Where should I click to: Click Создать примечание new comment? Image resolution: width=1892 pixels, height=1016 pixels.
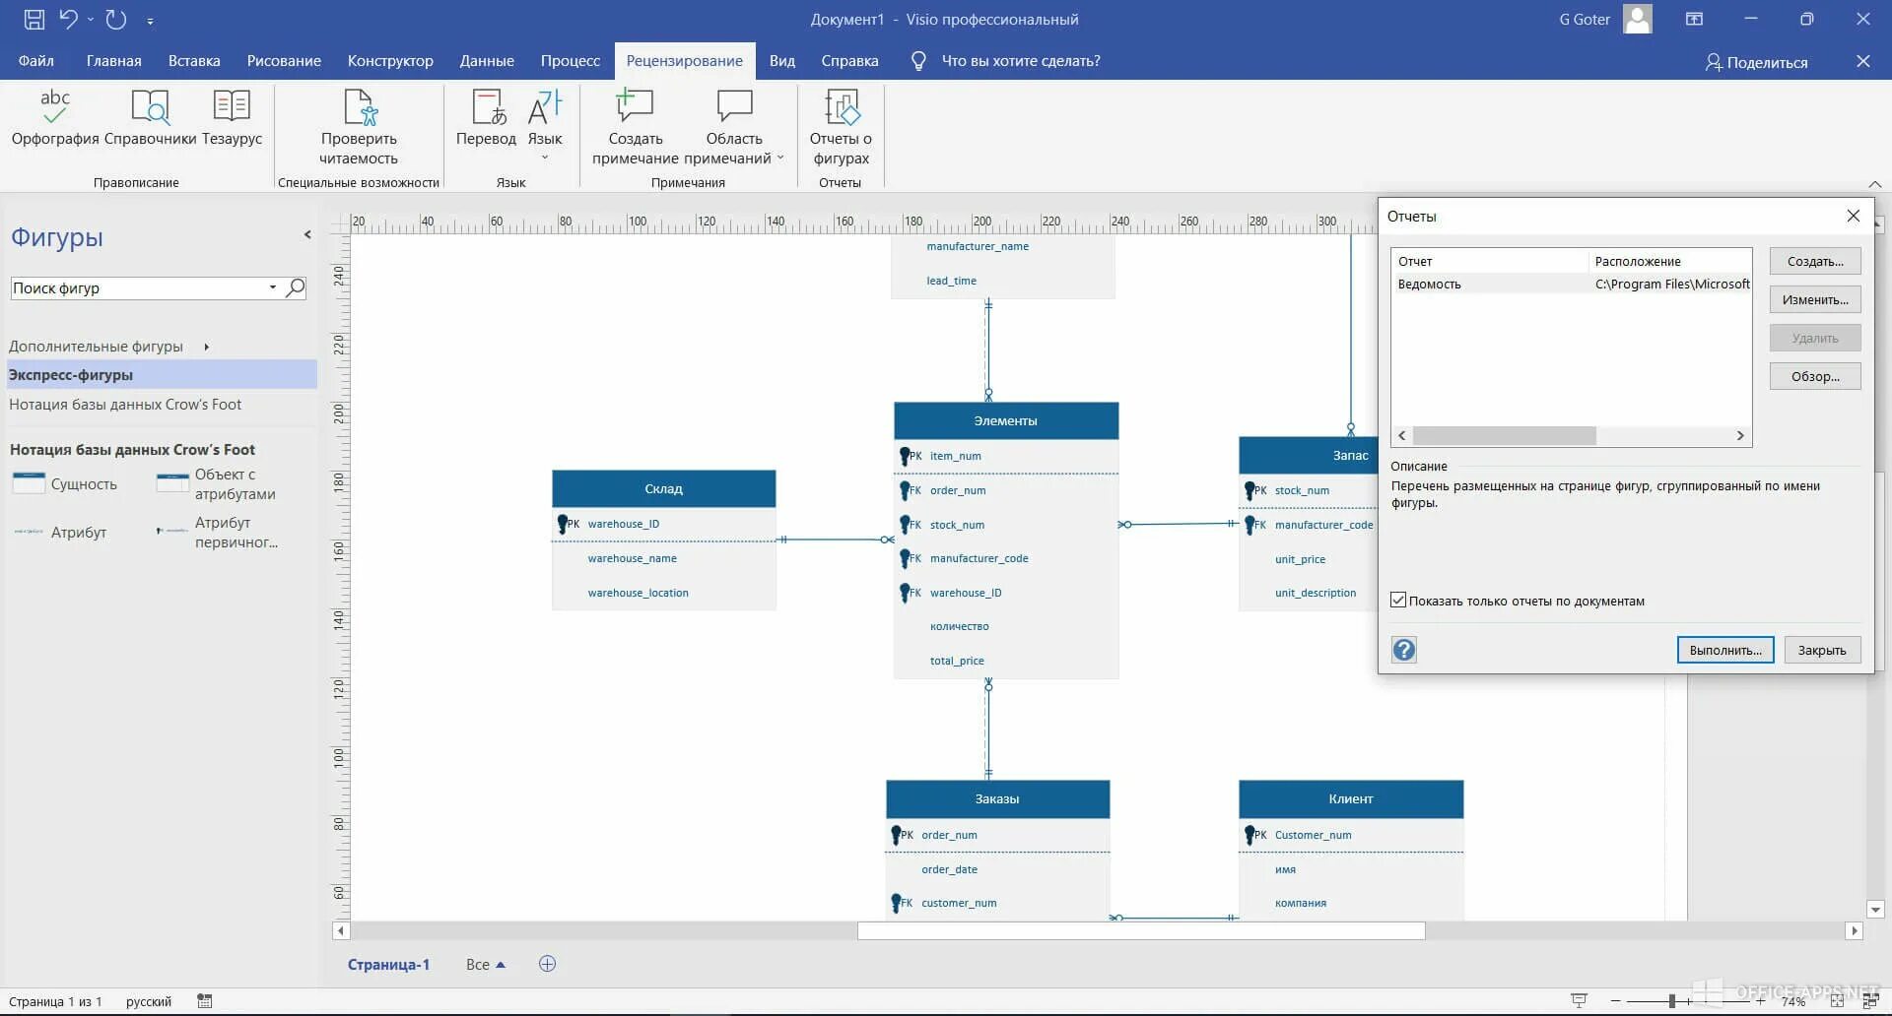(636, 128)
